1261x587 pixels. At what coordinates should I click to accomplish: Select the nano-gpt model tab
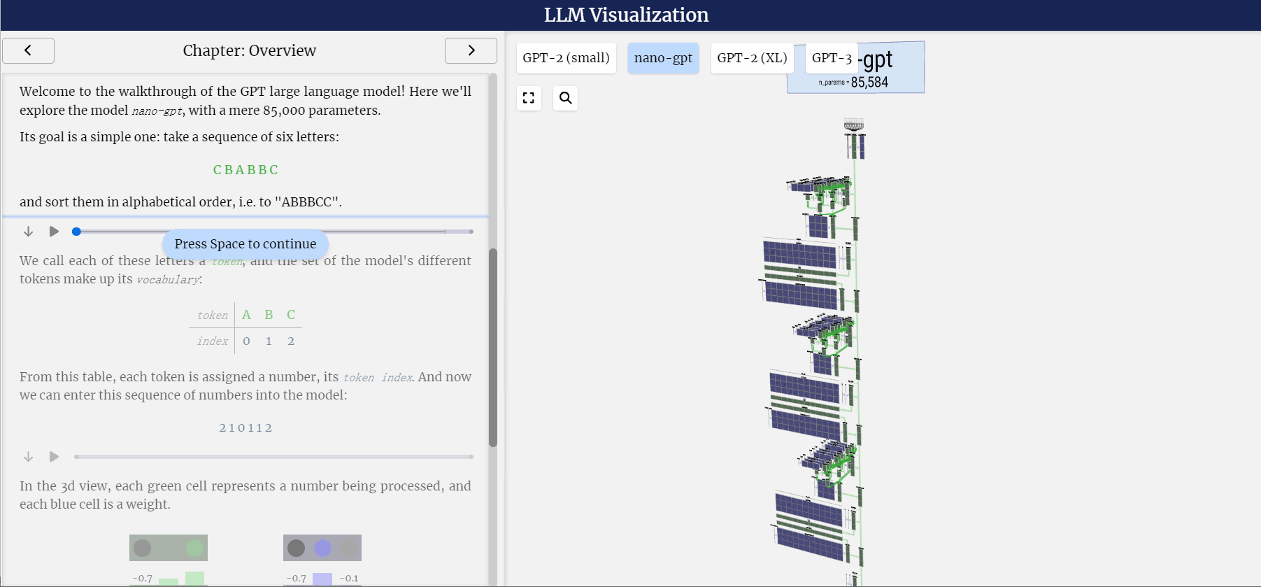(x=663, y=58)
